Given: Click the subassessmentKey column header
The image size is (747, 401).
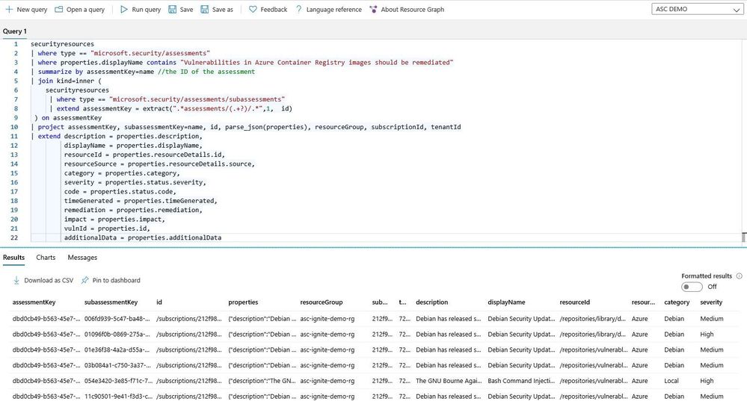Looking at the screenshot, I should click(111, 302).
